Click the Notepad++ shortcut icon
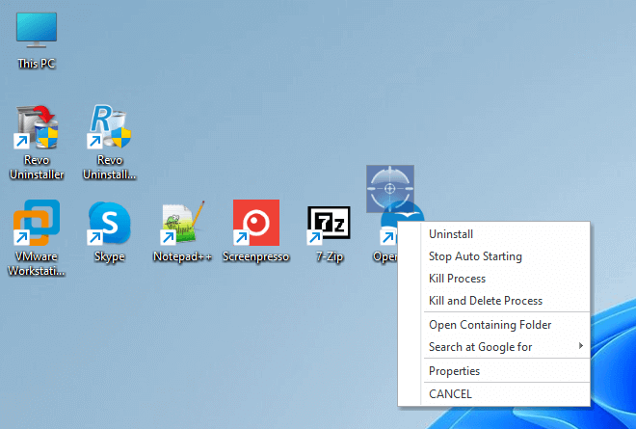The width and height of the screenshot is (636, 429). 182,224
